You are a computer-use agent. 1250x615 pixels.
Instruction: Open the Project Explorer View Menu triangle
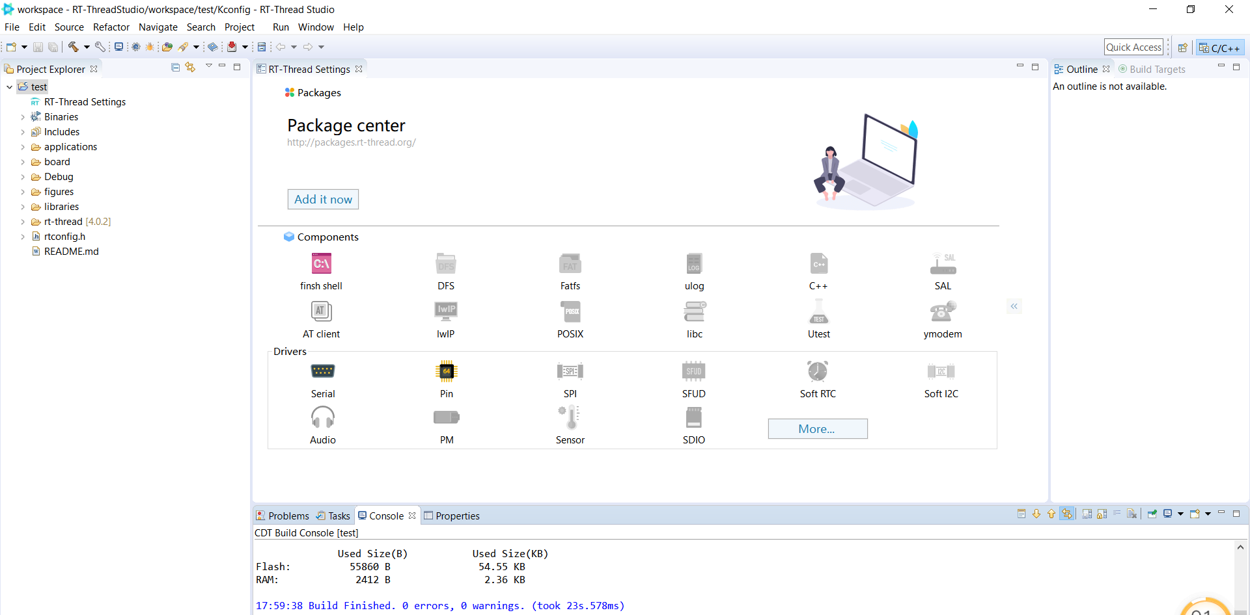point(208,66)
